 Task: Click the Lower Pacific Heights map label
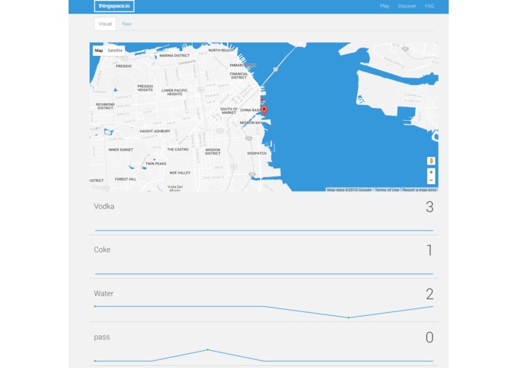coord(174,92)
